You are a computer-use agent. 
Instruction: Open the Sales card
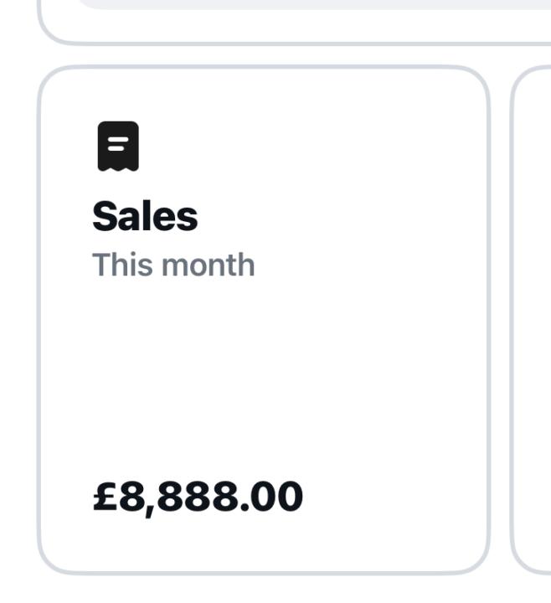(263, 320)
